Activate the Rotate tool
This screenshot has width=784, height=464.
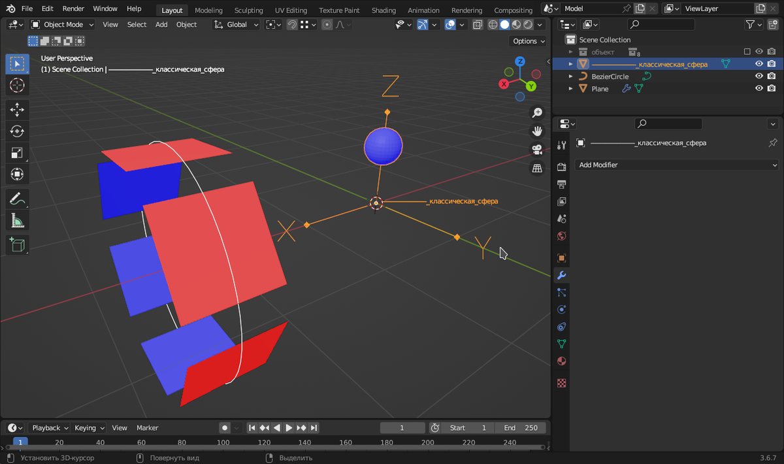point(18,131)
